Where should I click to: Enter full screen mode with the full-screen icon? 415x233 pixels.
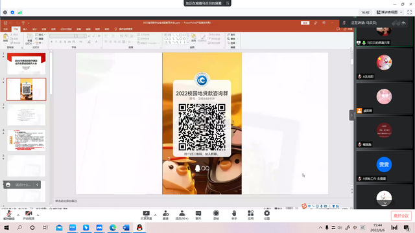(x=409, y=12)
